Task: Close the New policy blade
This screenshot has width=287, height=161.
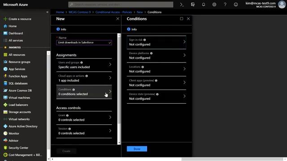Action: tap(117, 19)
